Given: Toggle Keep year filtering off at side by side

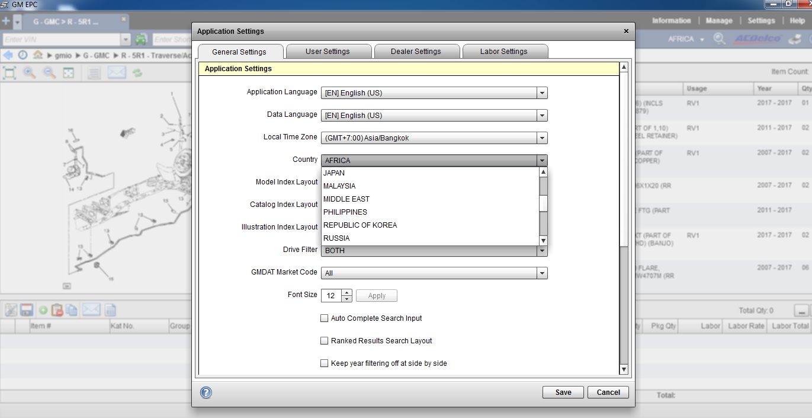Looking at the screenshot, I should [324, 363].
